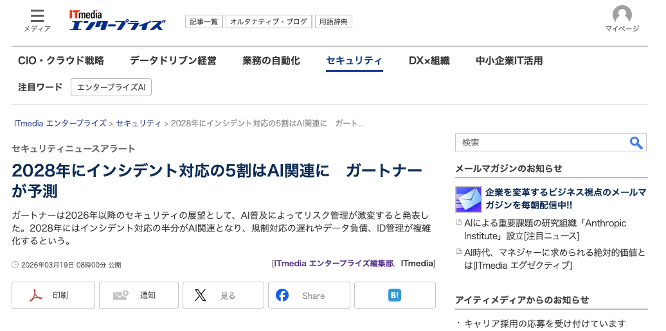The height and width of the screenshot is (331, 666).
Task: Share the article on Facebook
Action: coord(309,295)
